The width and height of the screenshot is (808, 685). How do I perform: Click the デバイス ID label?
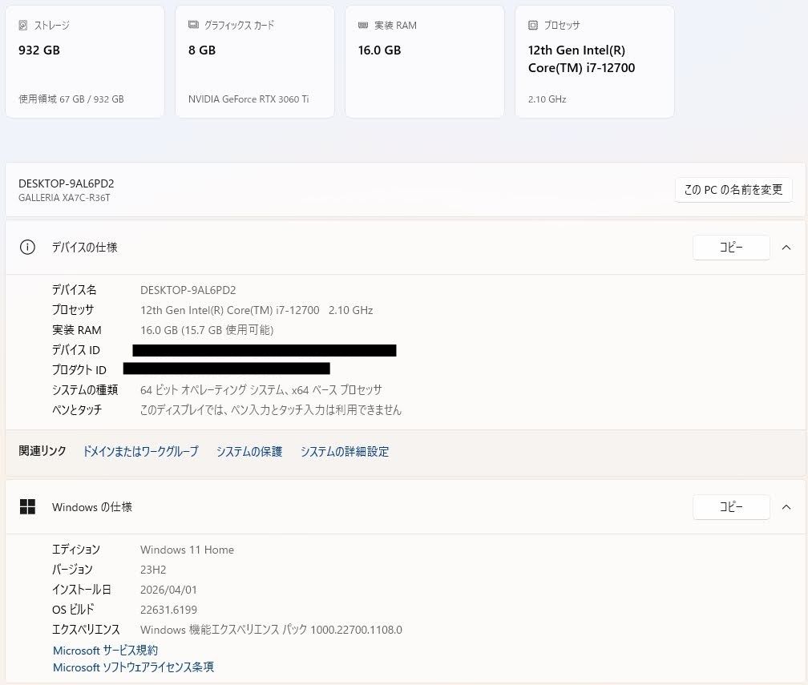pos(75,350)
